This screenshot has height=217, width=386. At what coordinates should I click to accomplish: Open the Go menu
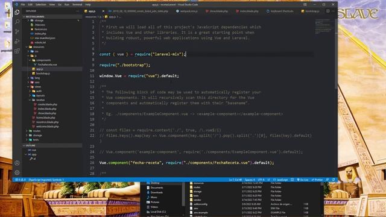60,4
